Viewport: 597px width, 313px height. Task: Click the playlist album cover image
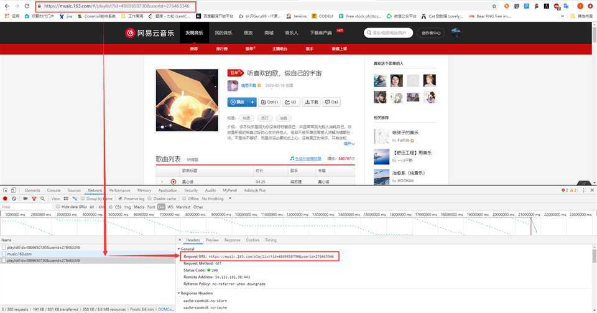(187, 100)
